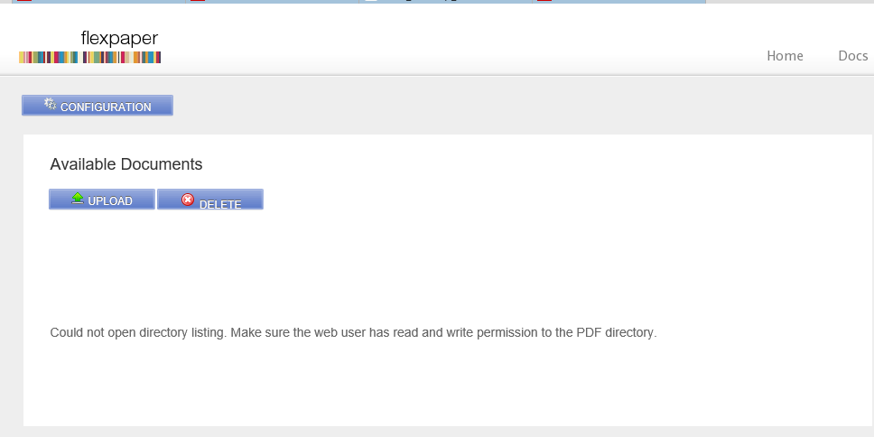The image size is (874, 437).
Task: Click the red X delete icon
Action: 188,199
